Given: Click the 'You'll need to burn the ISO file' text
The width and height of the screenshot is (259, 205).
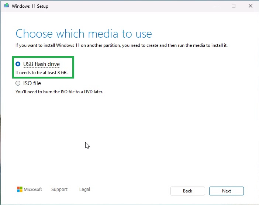Looking at the screenshot, I should [x=59, y=92].
